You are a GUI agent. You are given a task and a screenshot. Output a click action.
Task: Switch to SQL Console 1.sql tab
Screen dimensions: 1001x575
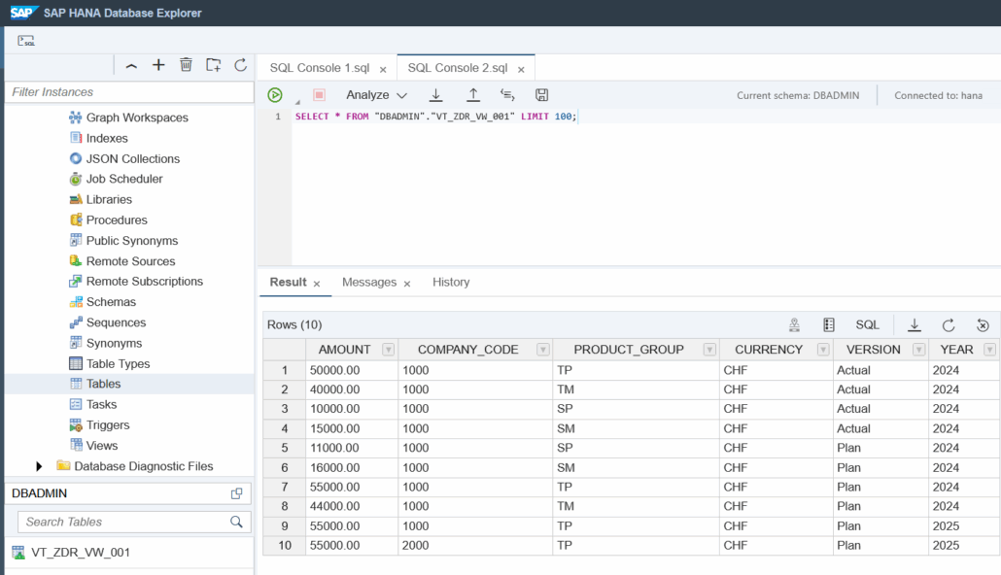pos(319,68)
